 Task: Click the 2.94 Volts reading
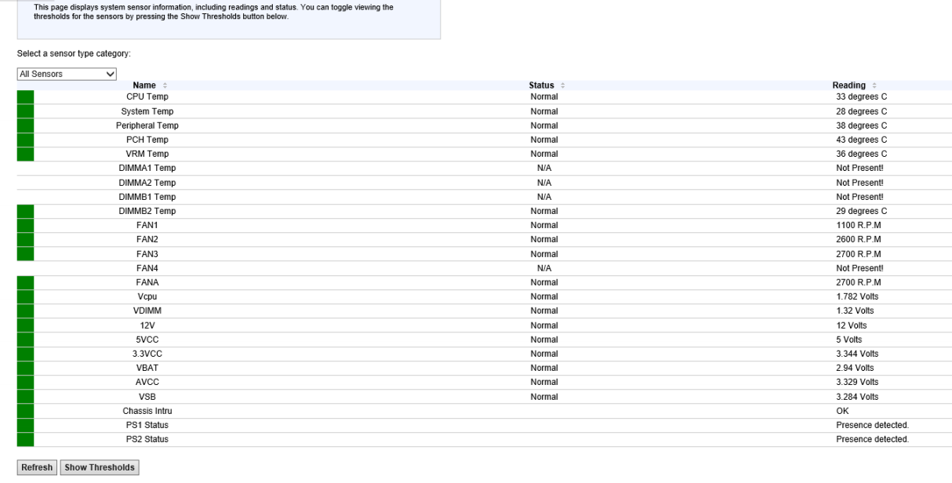855,368
